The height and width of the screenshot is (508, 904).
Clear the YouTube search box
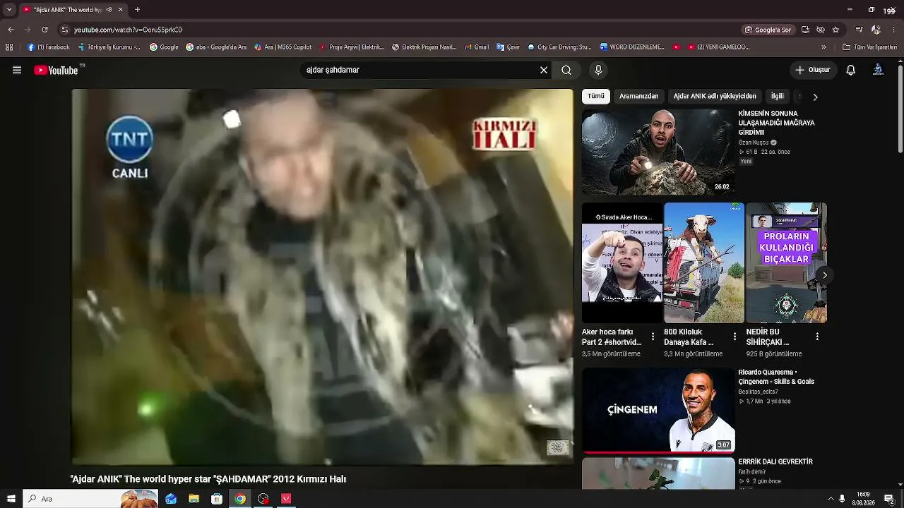click(544, 70)
